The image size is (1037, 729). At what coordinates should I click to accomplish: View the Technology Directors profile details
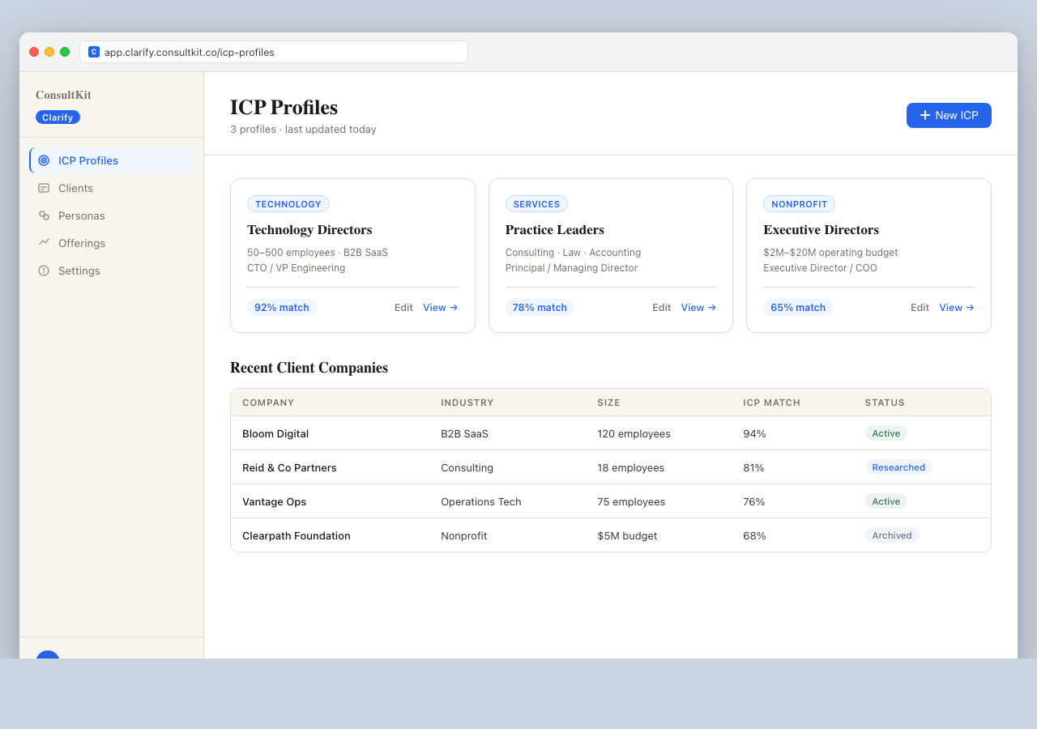coord(439,307)
